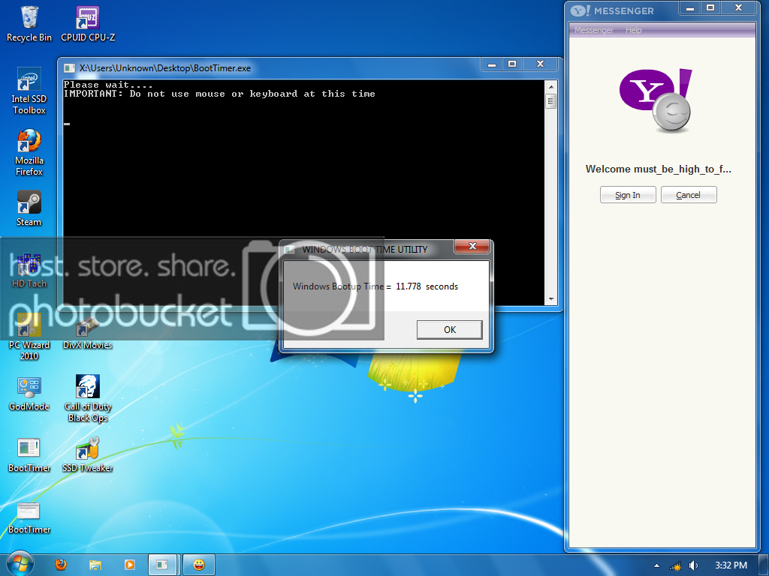Minimize the Yahoo Messenger window
This screenshot has height=576, width=769.
click(x=689, y=8)
